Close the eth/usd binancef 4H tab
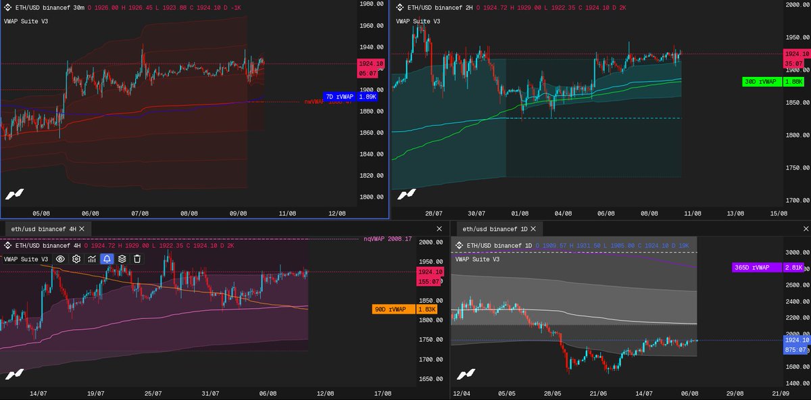Image resolution: width=811 pixels, height=400 pixels. (x=82, y=229)
